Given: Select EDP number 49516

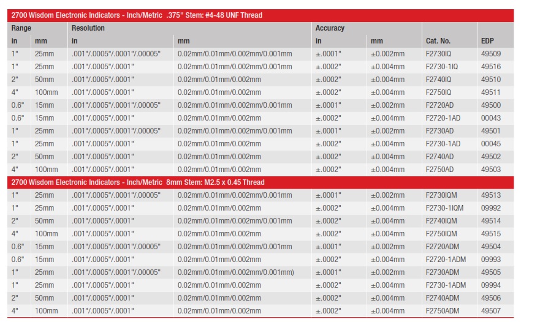Looking at the screenshot, I should 491,67.
